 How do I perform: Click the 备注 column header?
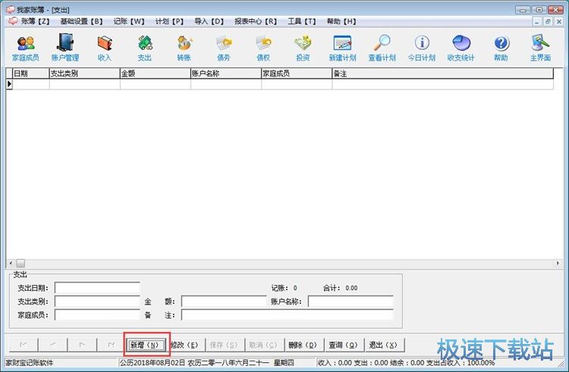pos(443,73)
